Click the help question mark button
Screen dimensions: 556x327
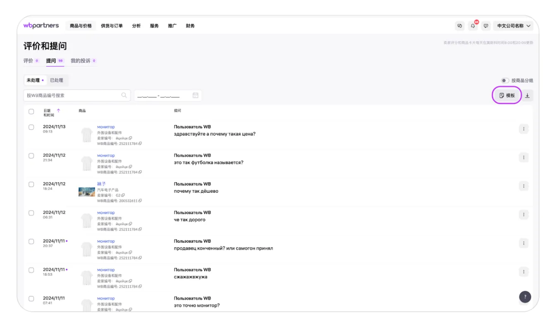point(525,296)
